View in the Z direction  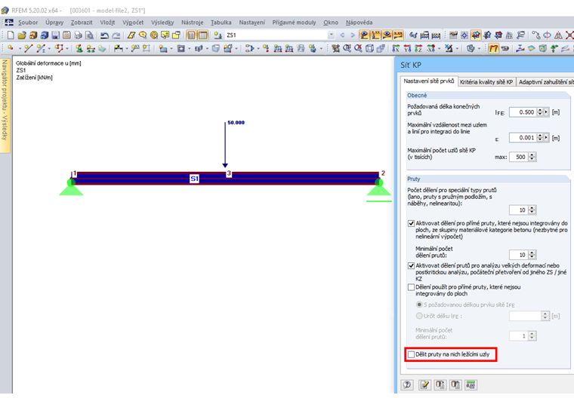pos(418,48)
